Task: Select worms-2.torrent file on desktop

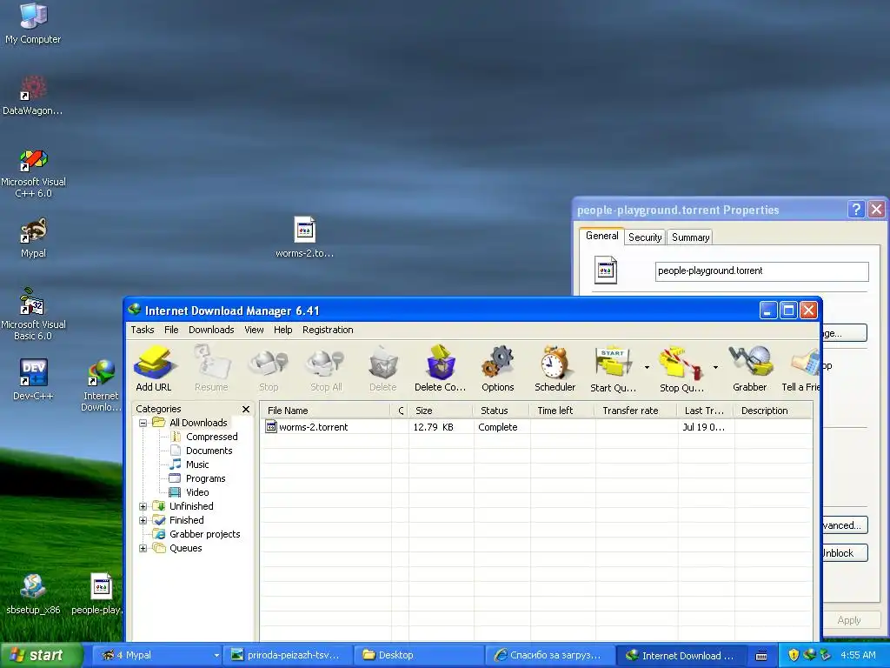Action: pos(305,237)
